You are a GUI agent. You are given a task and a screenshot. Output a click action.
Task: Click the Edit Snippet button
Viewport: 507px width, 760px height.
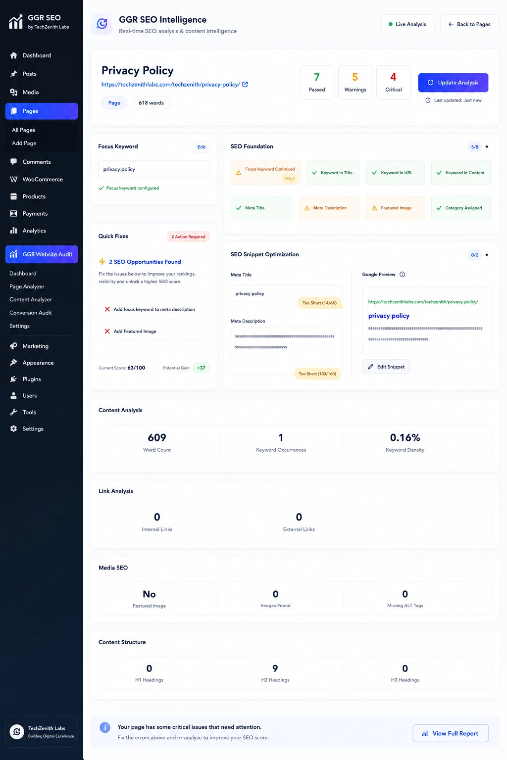386,367
